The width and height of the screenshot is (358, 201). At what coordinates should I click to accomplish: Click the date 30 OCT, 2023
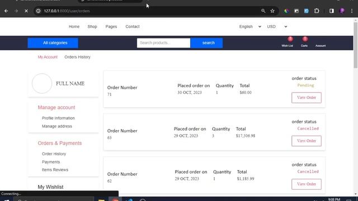point(190,93)
